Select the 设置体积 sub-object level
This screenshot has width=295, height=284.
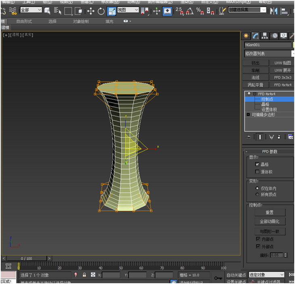(x=269, y=109)
